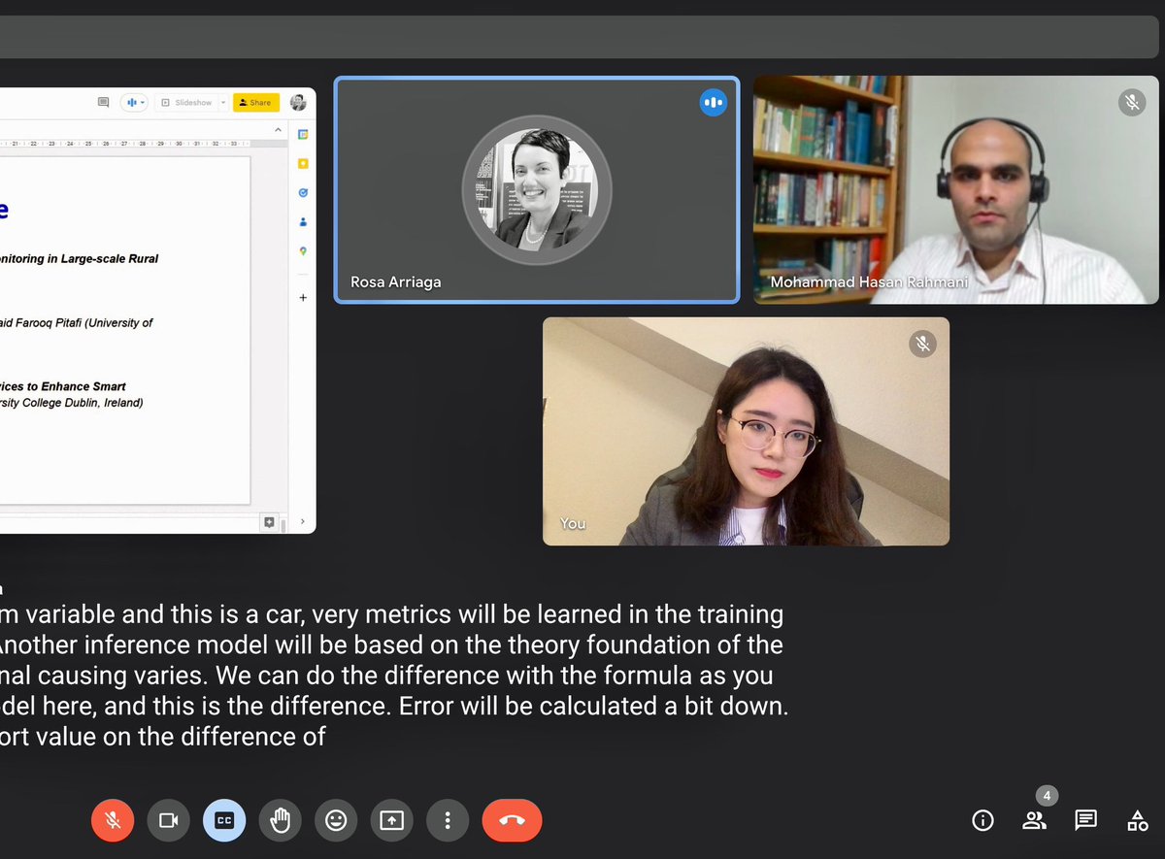Turn on your camera
Screen dimensions: 1165x859
pos(168,820)
